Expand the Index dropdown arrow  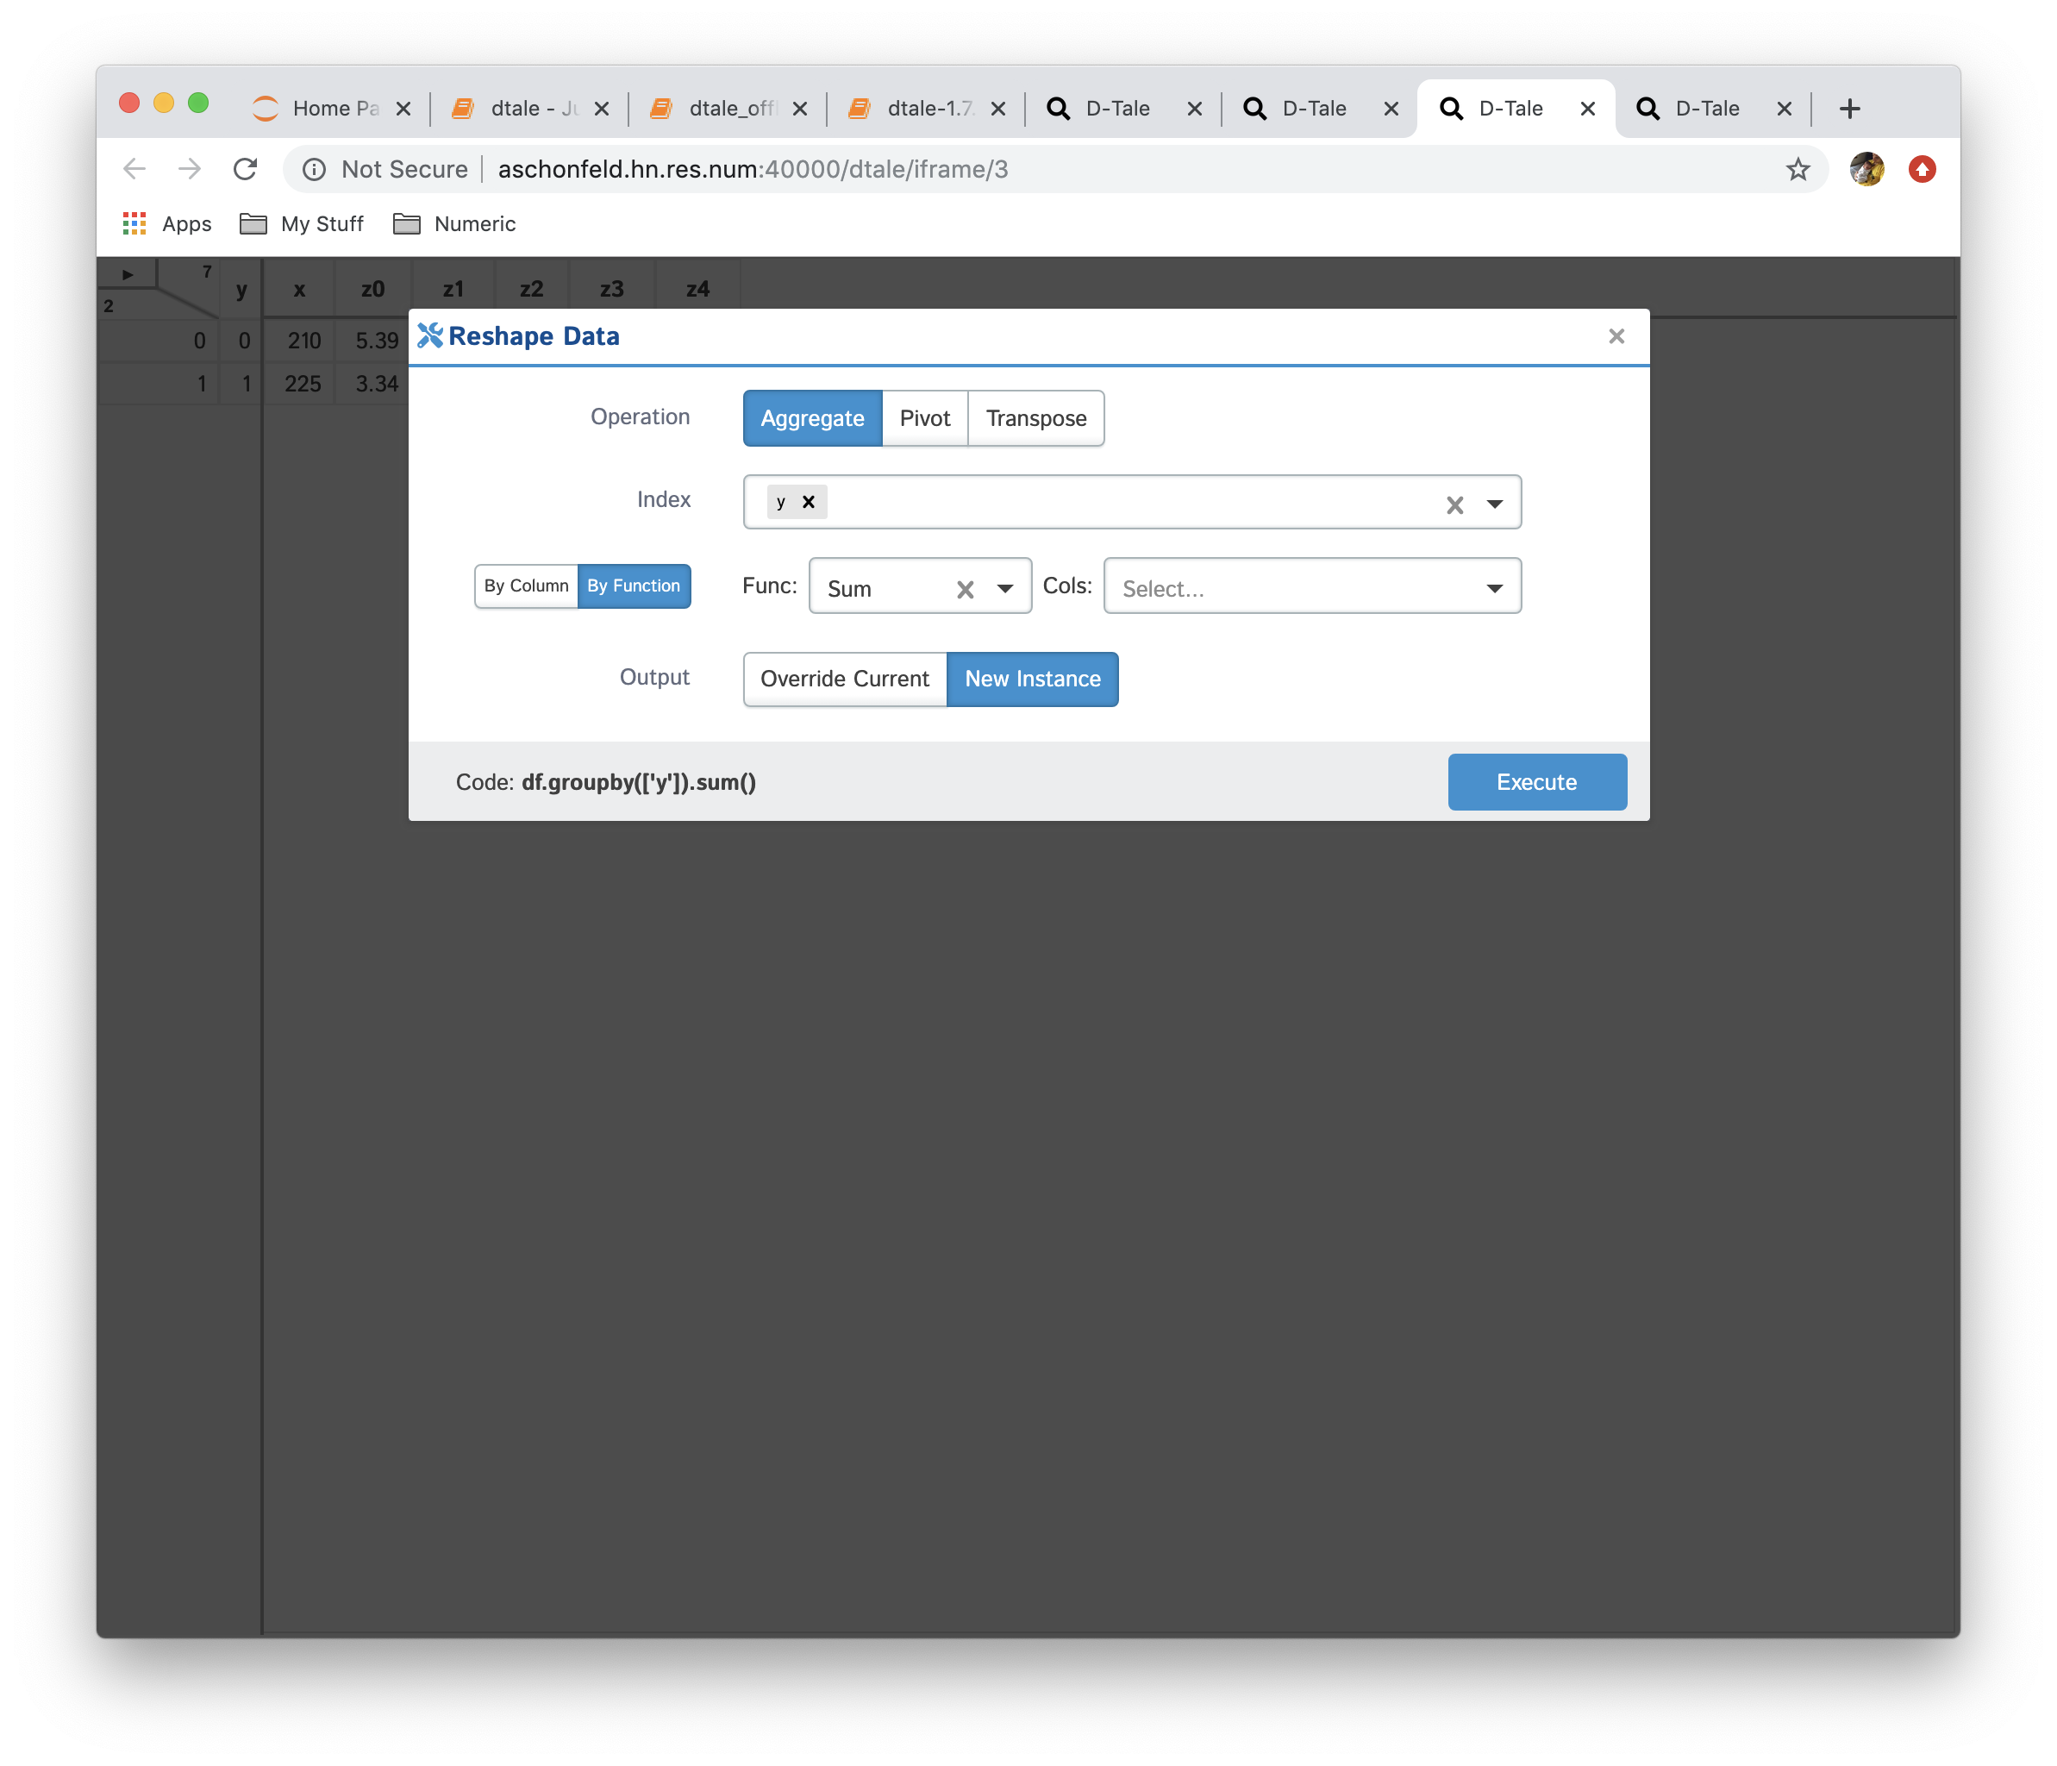click(x=1494, y=504)
